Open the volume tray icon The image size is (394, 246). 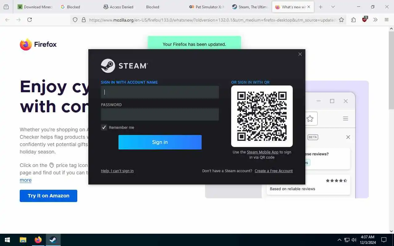(354, 240)
